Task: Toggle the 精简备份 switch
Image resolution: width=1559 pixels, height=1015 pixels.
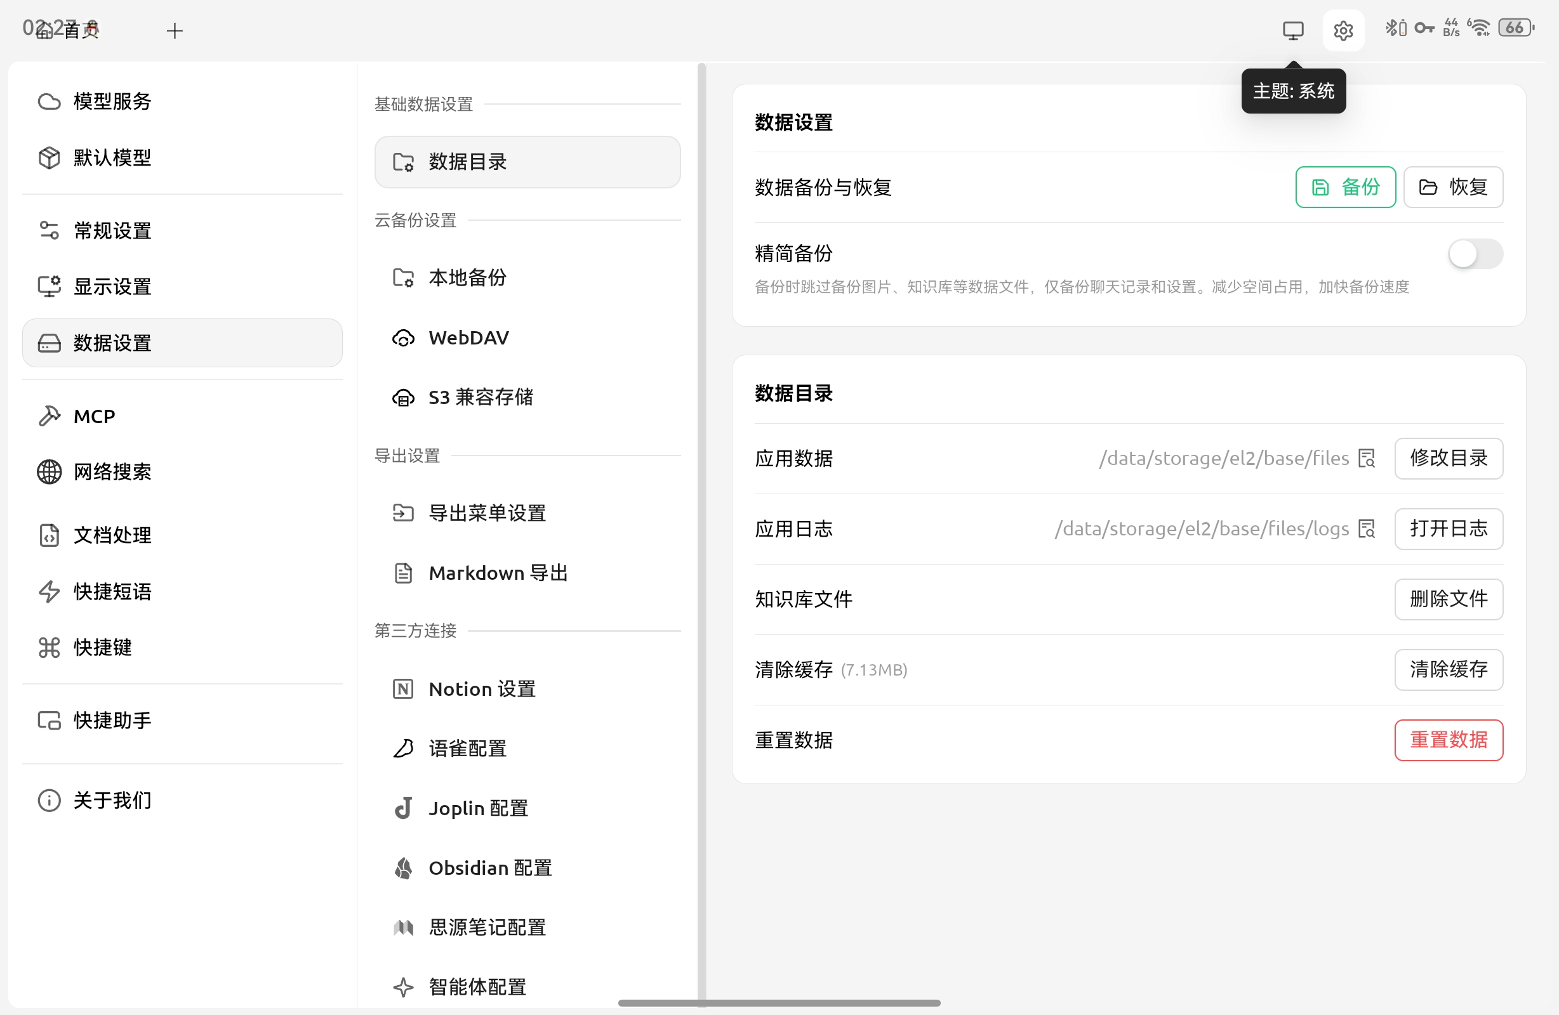Action: click(x=1475, y=254)
